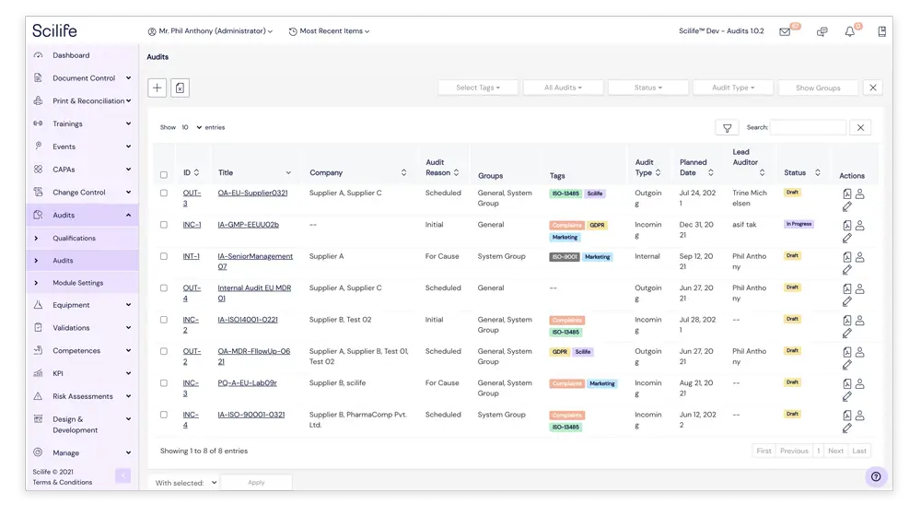
Task: Click the Dashboard icon in sidebar
Action: (38, 55)
